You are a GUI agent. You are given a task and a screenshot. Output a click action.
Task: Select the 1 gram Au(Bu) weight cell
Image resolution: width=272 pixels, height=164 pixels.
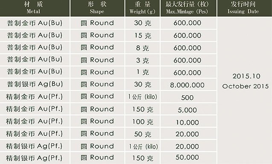coord(143,72)
